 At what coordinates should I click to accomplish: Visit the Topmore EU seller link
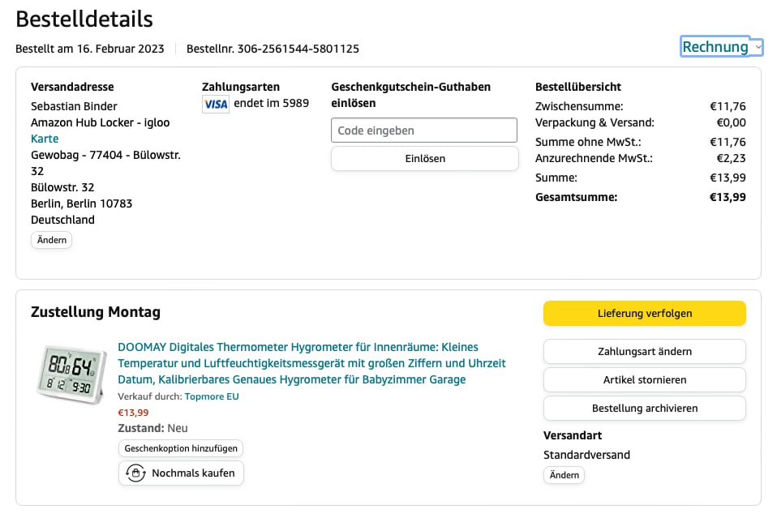212,396
